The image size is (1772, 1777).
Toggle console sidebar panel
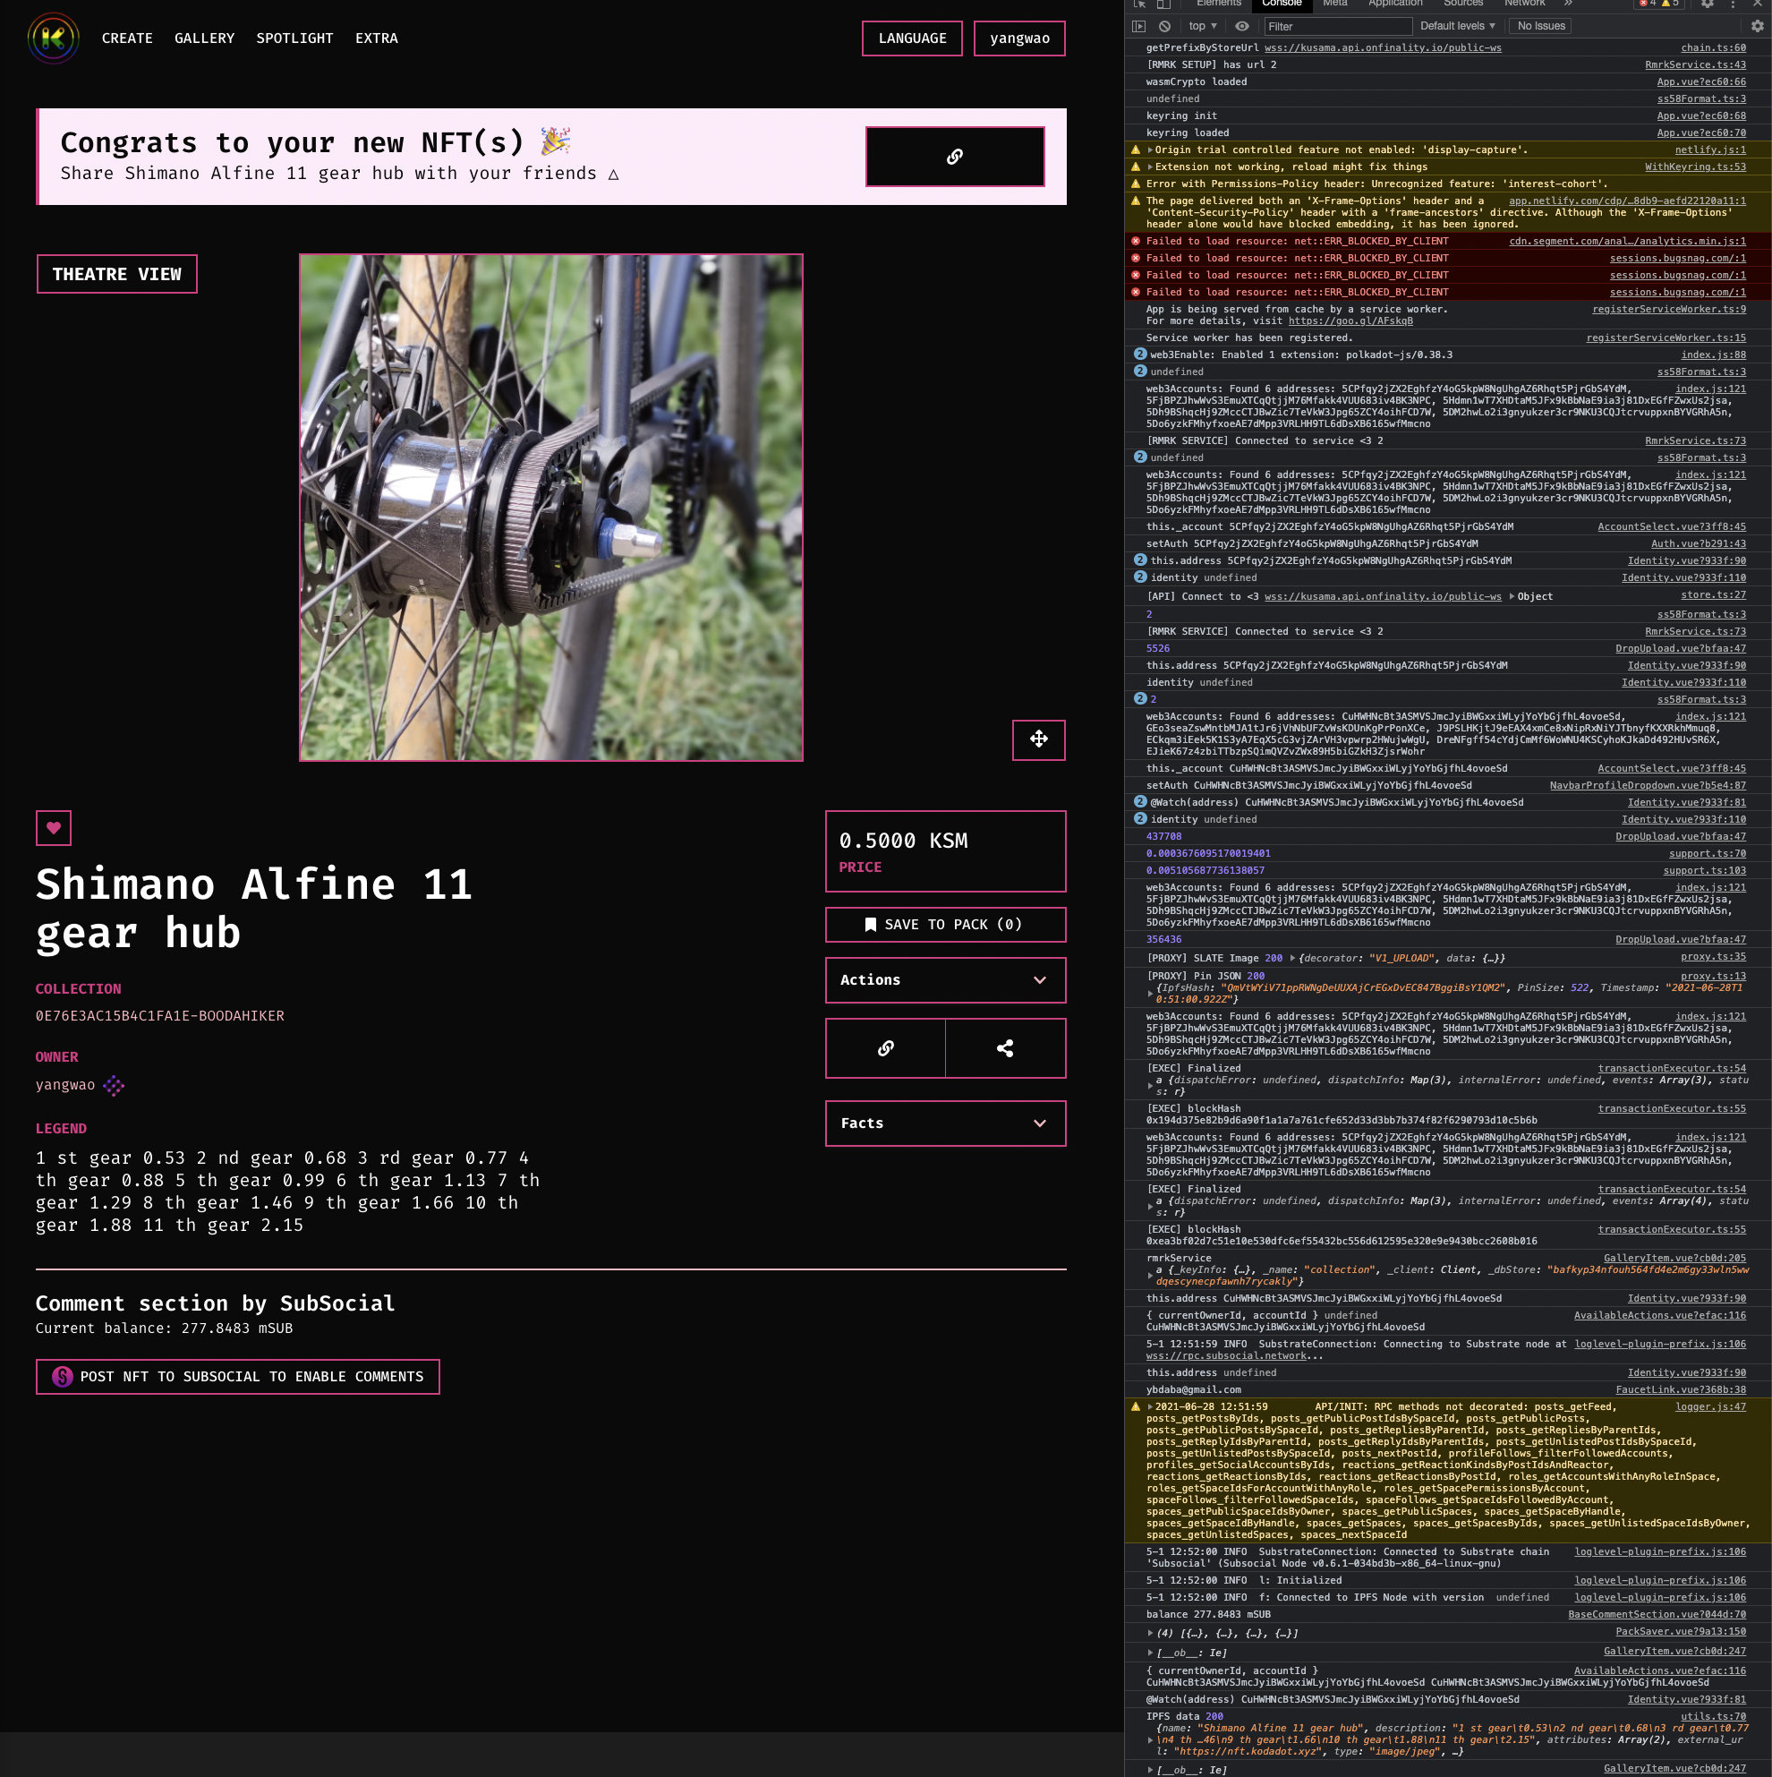pyautogui.click(x=1139, y=26)
